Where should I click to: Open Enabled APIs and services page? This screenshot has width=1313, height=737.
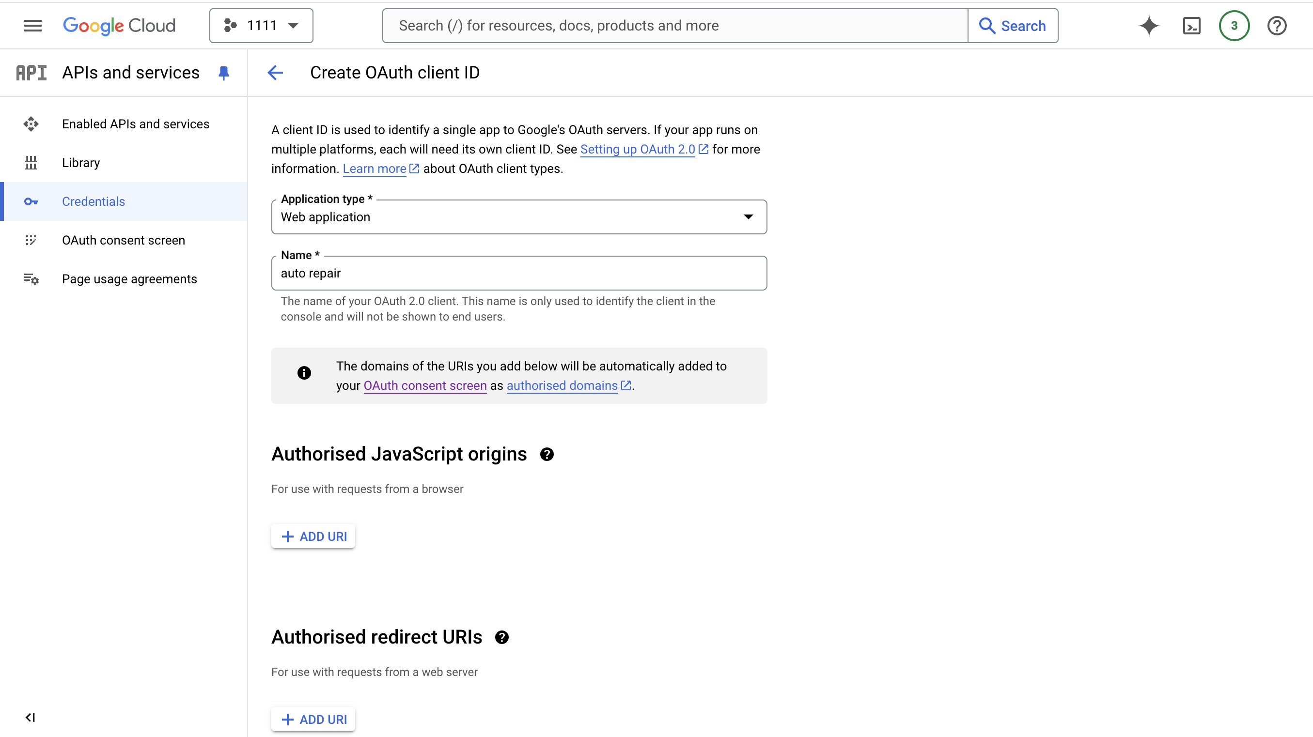pos(125,124)
